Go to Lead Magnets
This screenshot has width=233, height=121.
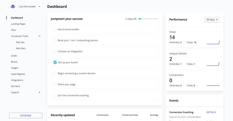click(18, 74)
